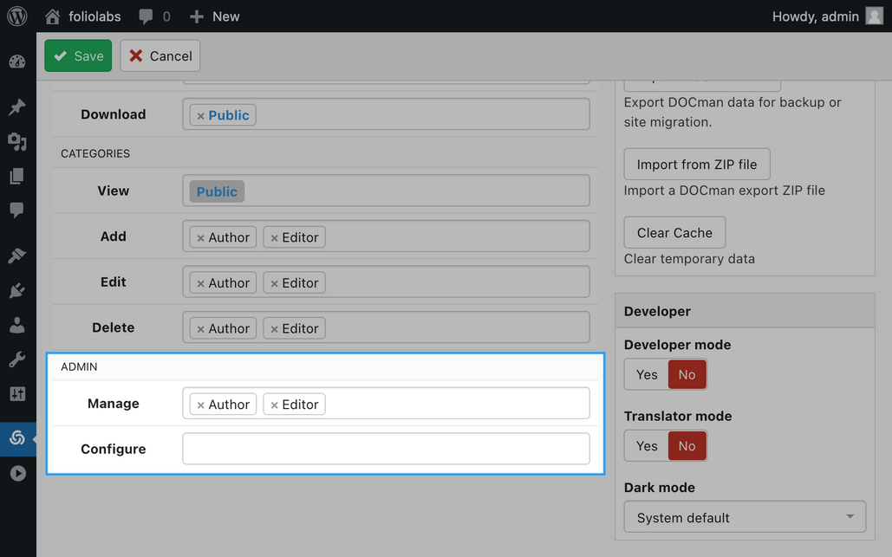Remove Editor tag from Add field
This screenshot has width=892, height=557.
(x=274, y=238)
